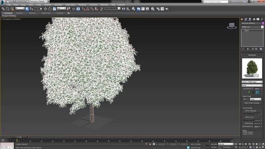Screen dimensions: 265x149
Task: Click Use Pivot Point Center icon
Action: pyautogui.click(x=69, y=9)
